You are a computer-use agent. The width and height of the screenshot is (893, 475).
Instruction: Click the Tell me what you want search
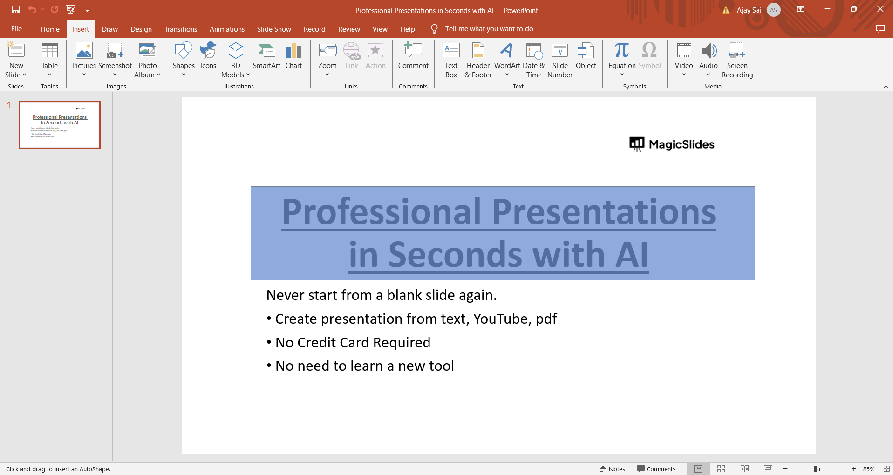pyautogui.click(x=489, y=29)
